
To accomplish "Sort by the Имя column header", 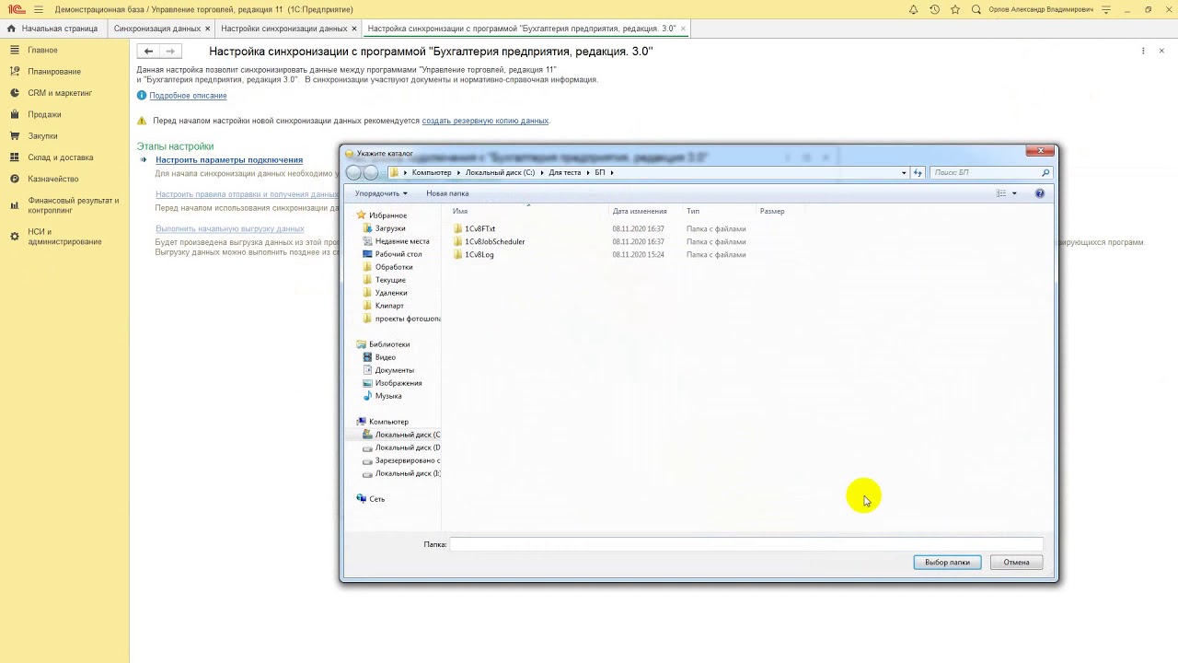I will (526, 211).
